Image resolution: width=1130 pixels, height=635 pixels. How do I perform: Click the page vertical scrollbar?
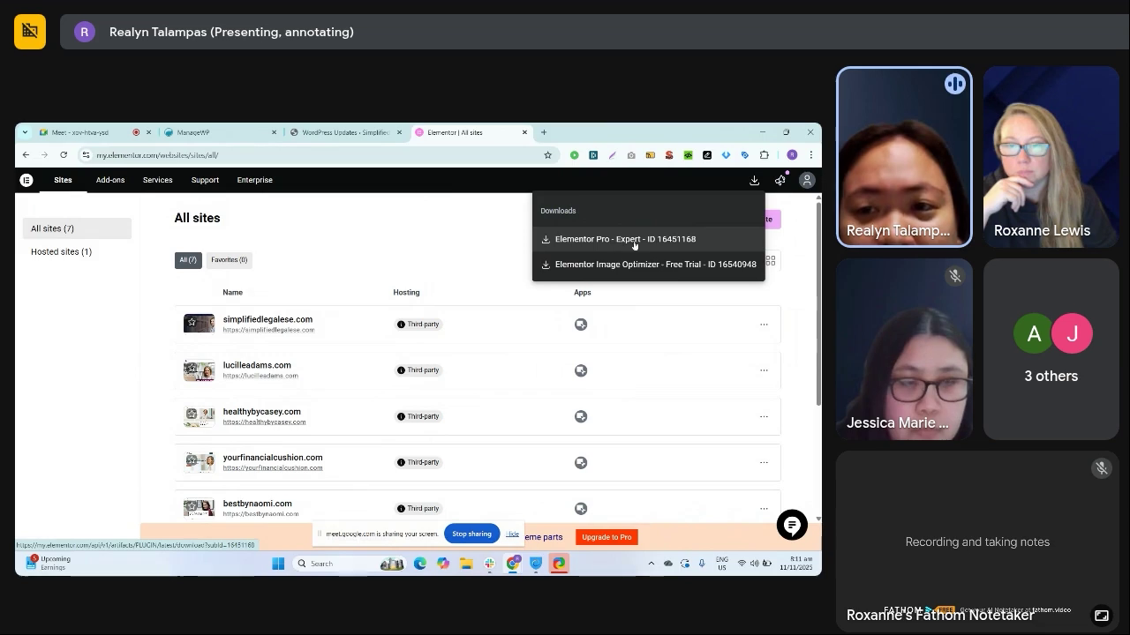tap(817, 304)
